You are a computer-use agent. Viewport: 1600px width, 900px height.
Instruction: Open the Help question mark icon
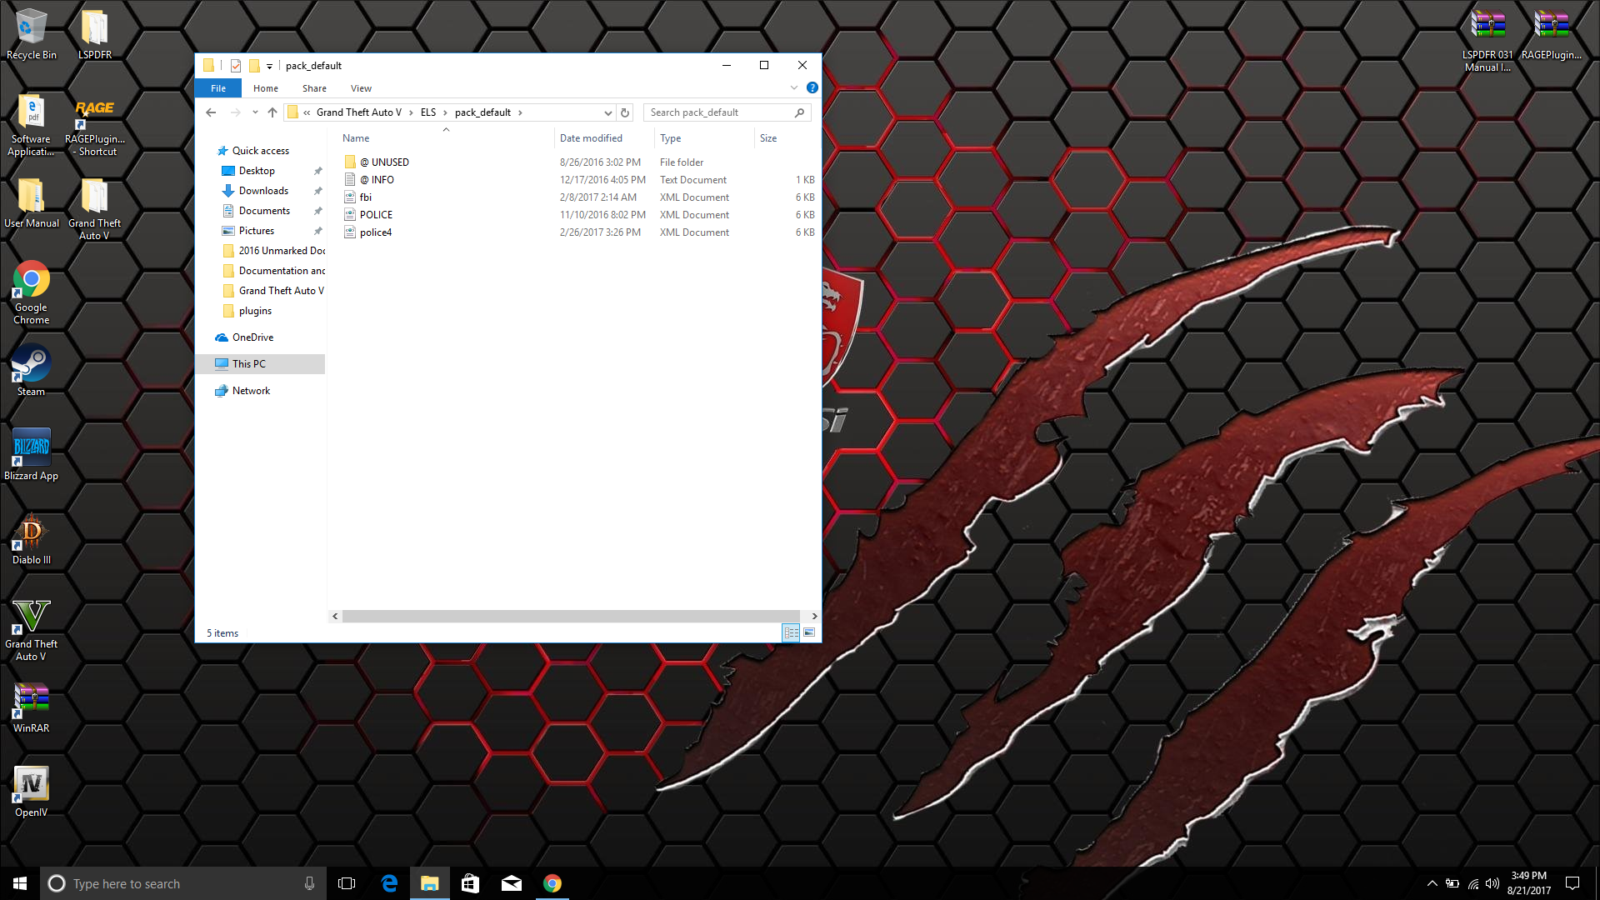(812, 87)
